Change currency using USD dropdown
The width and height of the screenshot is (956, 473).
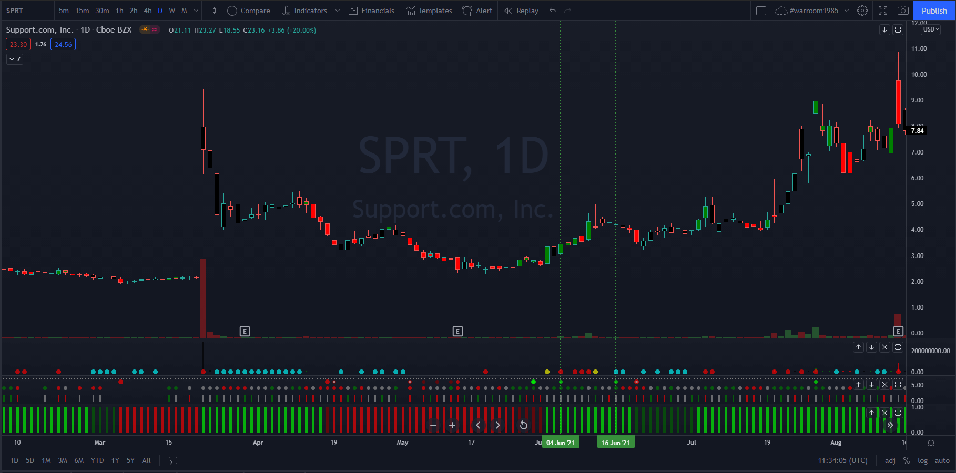(931, 29)
